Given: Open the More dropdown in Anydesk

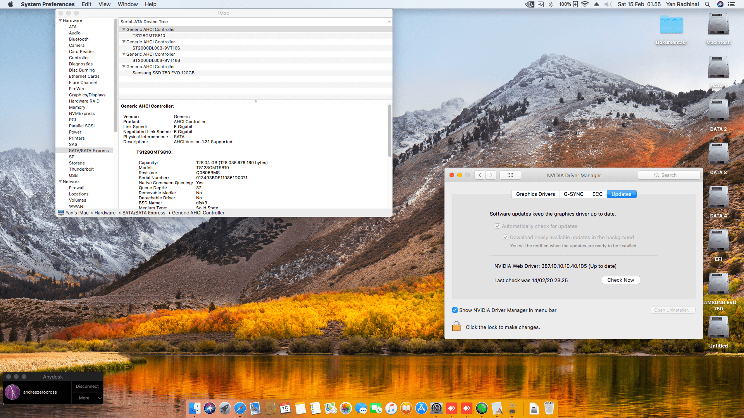Looking at the screenshot, I should pos(88,398).
